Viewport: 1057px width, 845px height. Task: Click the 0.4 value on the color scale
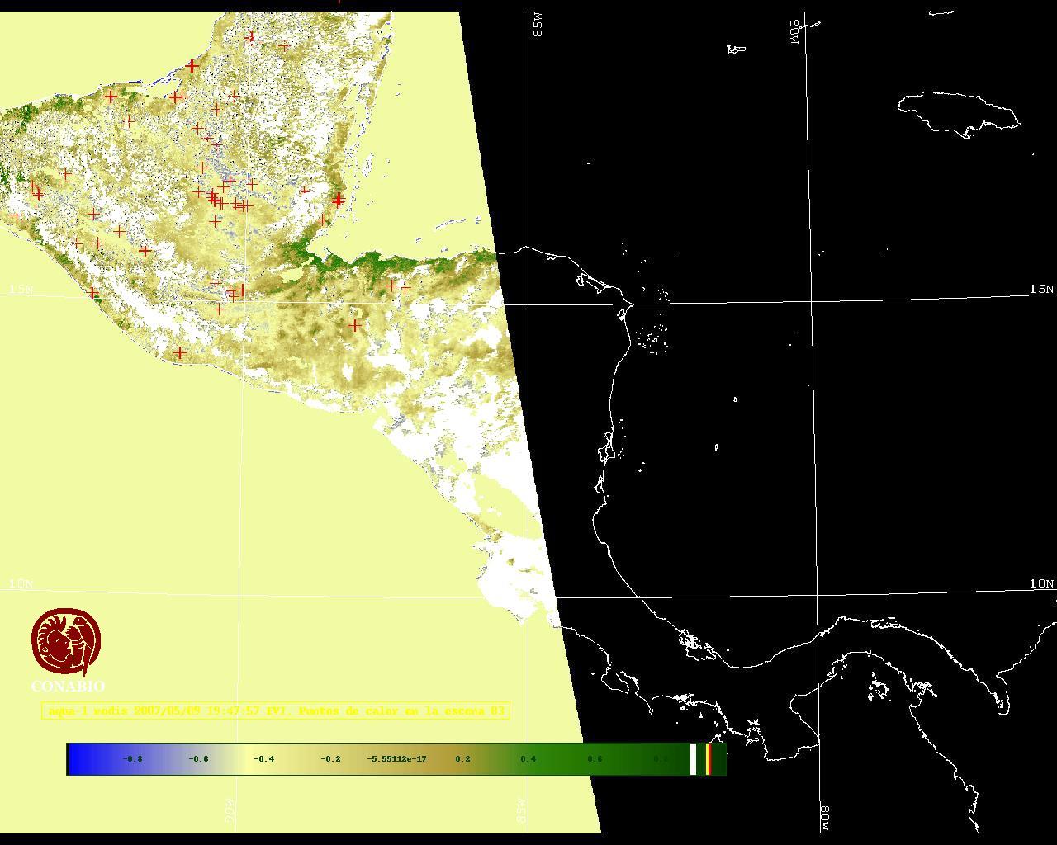point(528,758)
